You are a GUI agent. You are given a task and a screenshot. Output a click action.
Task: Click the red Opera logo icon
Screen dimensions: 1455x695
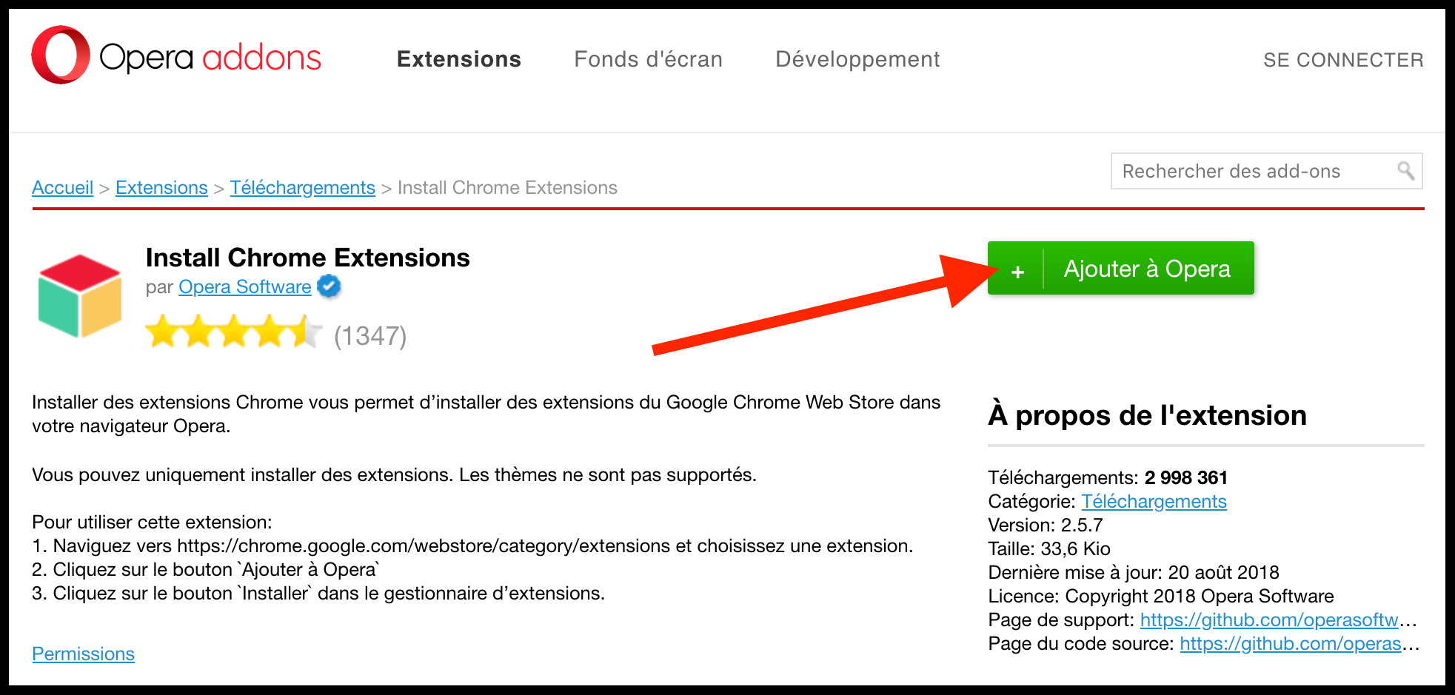[x=61, y=55]
